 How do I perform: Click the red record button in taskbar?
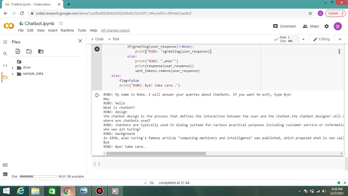(100, 191)
